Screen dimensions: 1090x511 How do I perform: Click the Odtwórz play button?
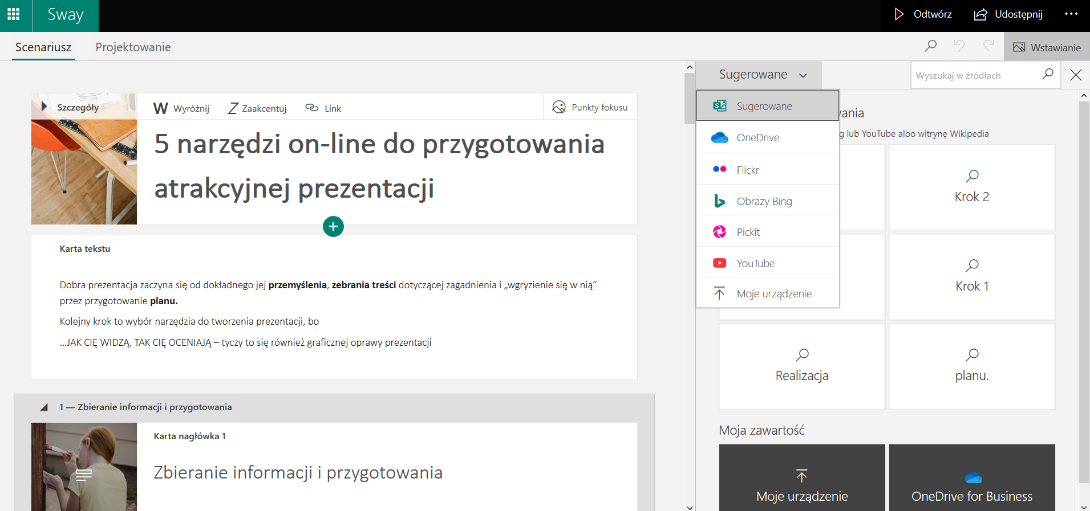(x=922, y=14)
